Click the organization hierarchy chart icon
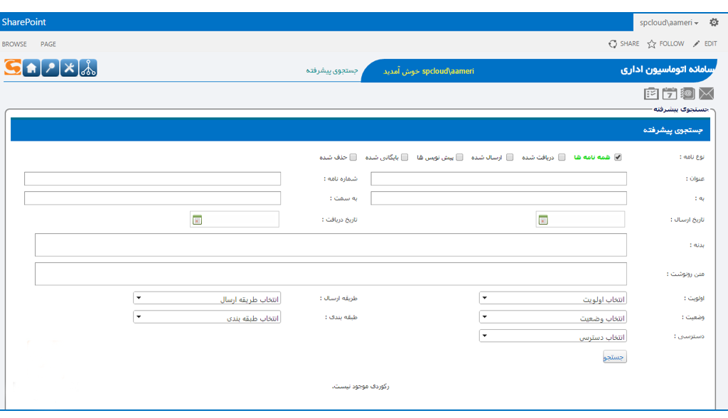This screenshot has height=418, width=728. (x=88, y=68)
